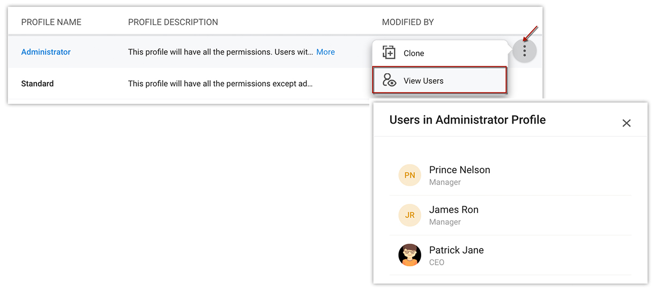The width and height of the screenshot is (656, 292).
Task: Select James Ron in the user list
Action: (453, 210)
